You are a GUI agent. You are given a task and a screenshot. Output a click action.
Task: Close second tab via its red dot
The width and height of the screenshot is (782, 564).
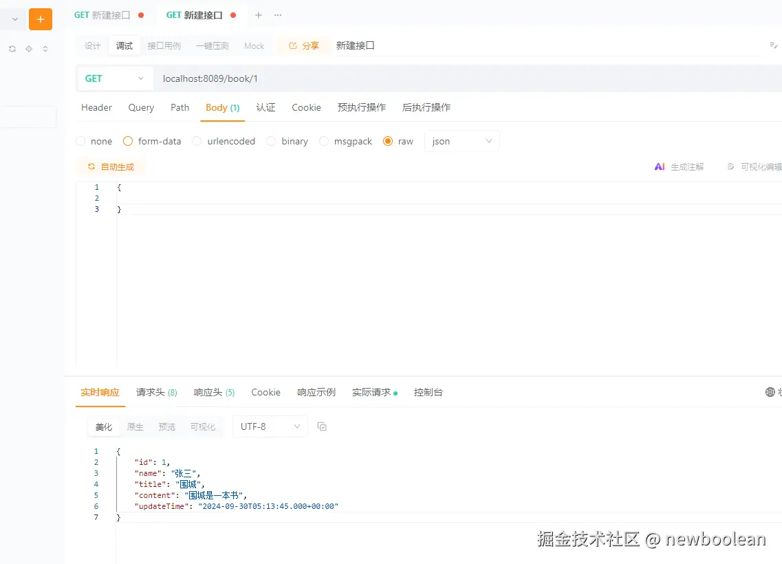coord(233,15)
